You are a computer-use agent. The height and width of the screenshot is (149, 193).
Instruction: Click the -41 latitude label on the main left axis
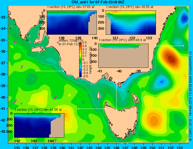(3, 109)
